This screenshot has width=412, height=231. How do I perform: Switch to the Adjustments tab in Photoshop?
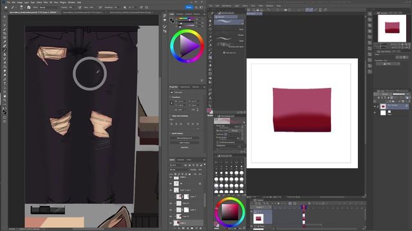click(185, 87)
